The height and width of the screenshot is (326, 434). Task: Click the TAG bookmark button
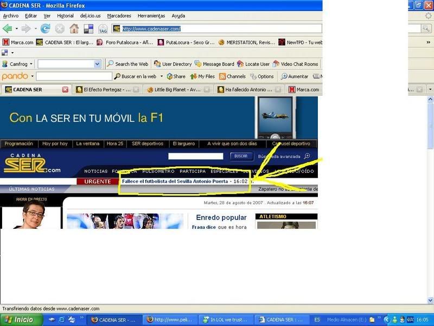tap(103, 29)
